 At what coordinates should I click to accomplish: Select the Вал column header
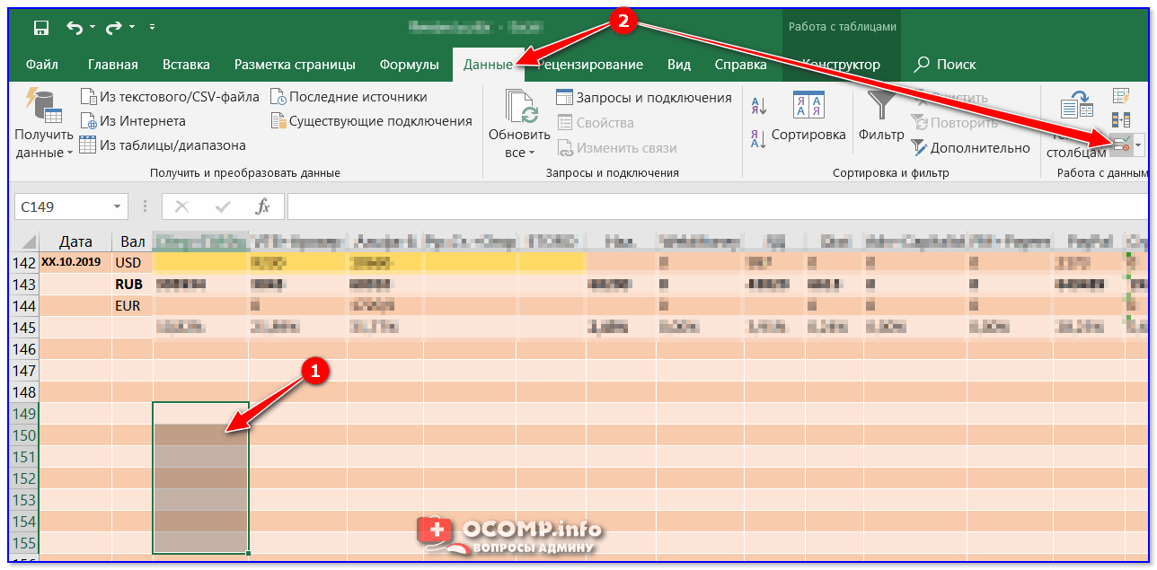click(133, 241)
